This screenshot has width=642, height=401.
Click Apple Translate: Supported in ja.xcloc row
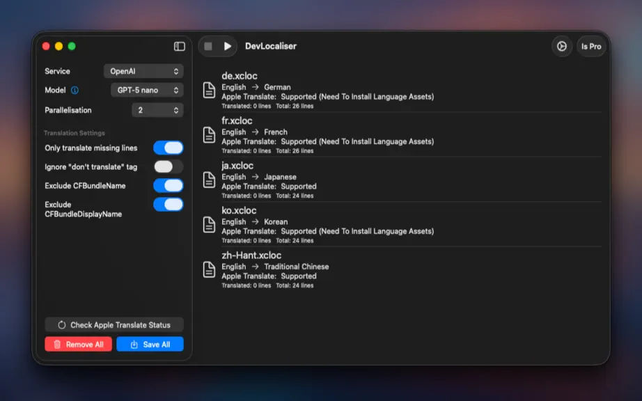click(x=269, y=186)
